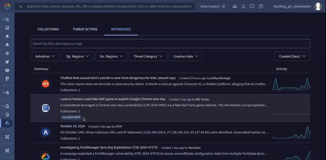The height and width of the screenshot is (160, 326).
Task: Open the folded map sidebar icon
Action: (x=7, y=70)
